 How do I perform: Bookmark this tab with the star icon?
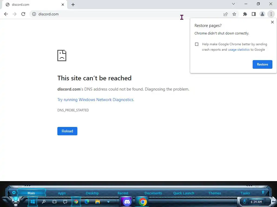[234, 14]
